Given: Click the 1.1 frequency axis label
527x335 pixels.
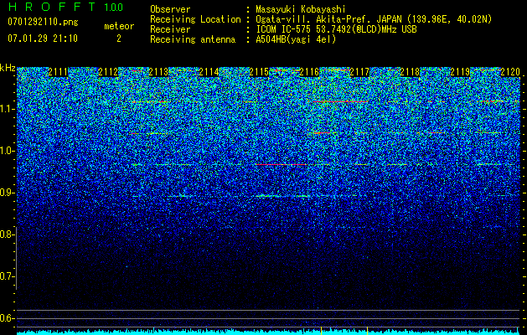Looking at the screenshot, I should [x=5, y=109].
